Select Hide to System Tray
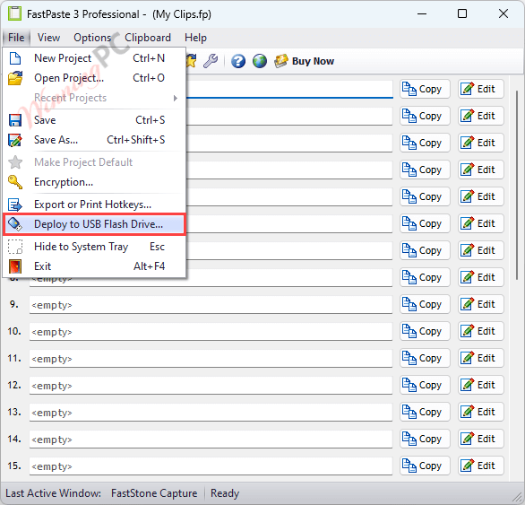 click(94, 247)
